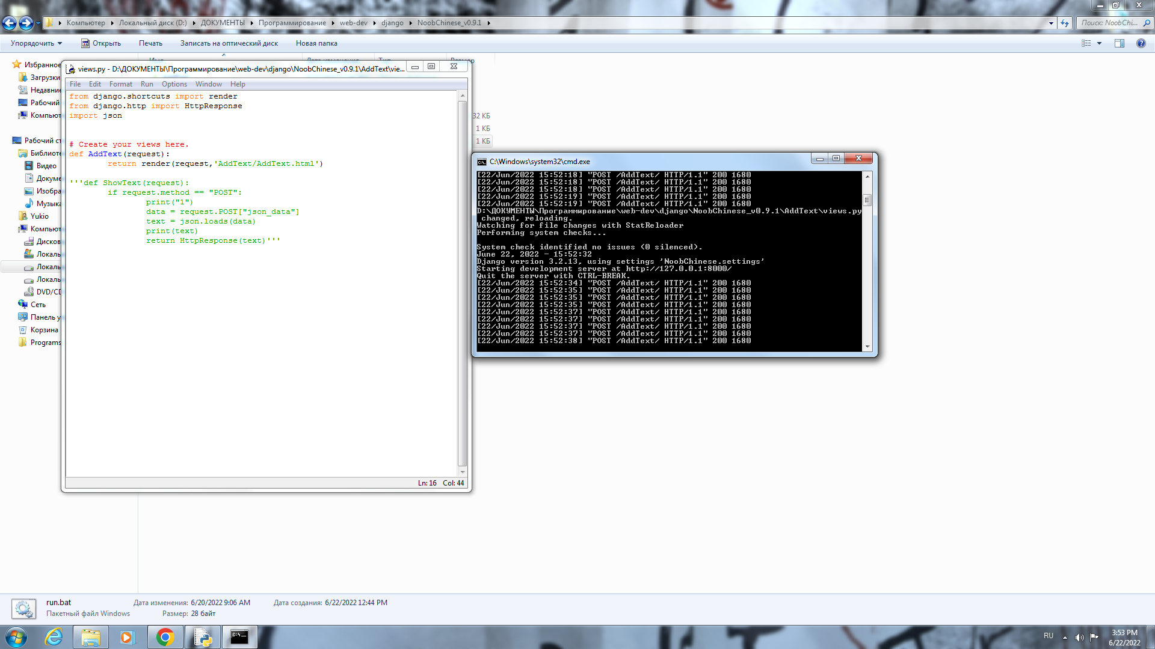Click the Python icon in IDLE title bar
This screenshot has height=649, width=1155.
tap(70, 69)
